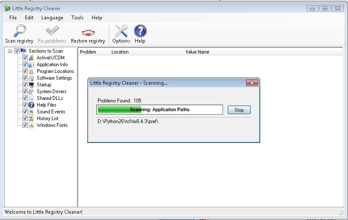Click the Program Locations section icon
348x220 pixels.
[31, 71]
